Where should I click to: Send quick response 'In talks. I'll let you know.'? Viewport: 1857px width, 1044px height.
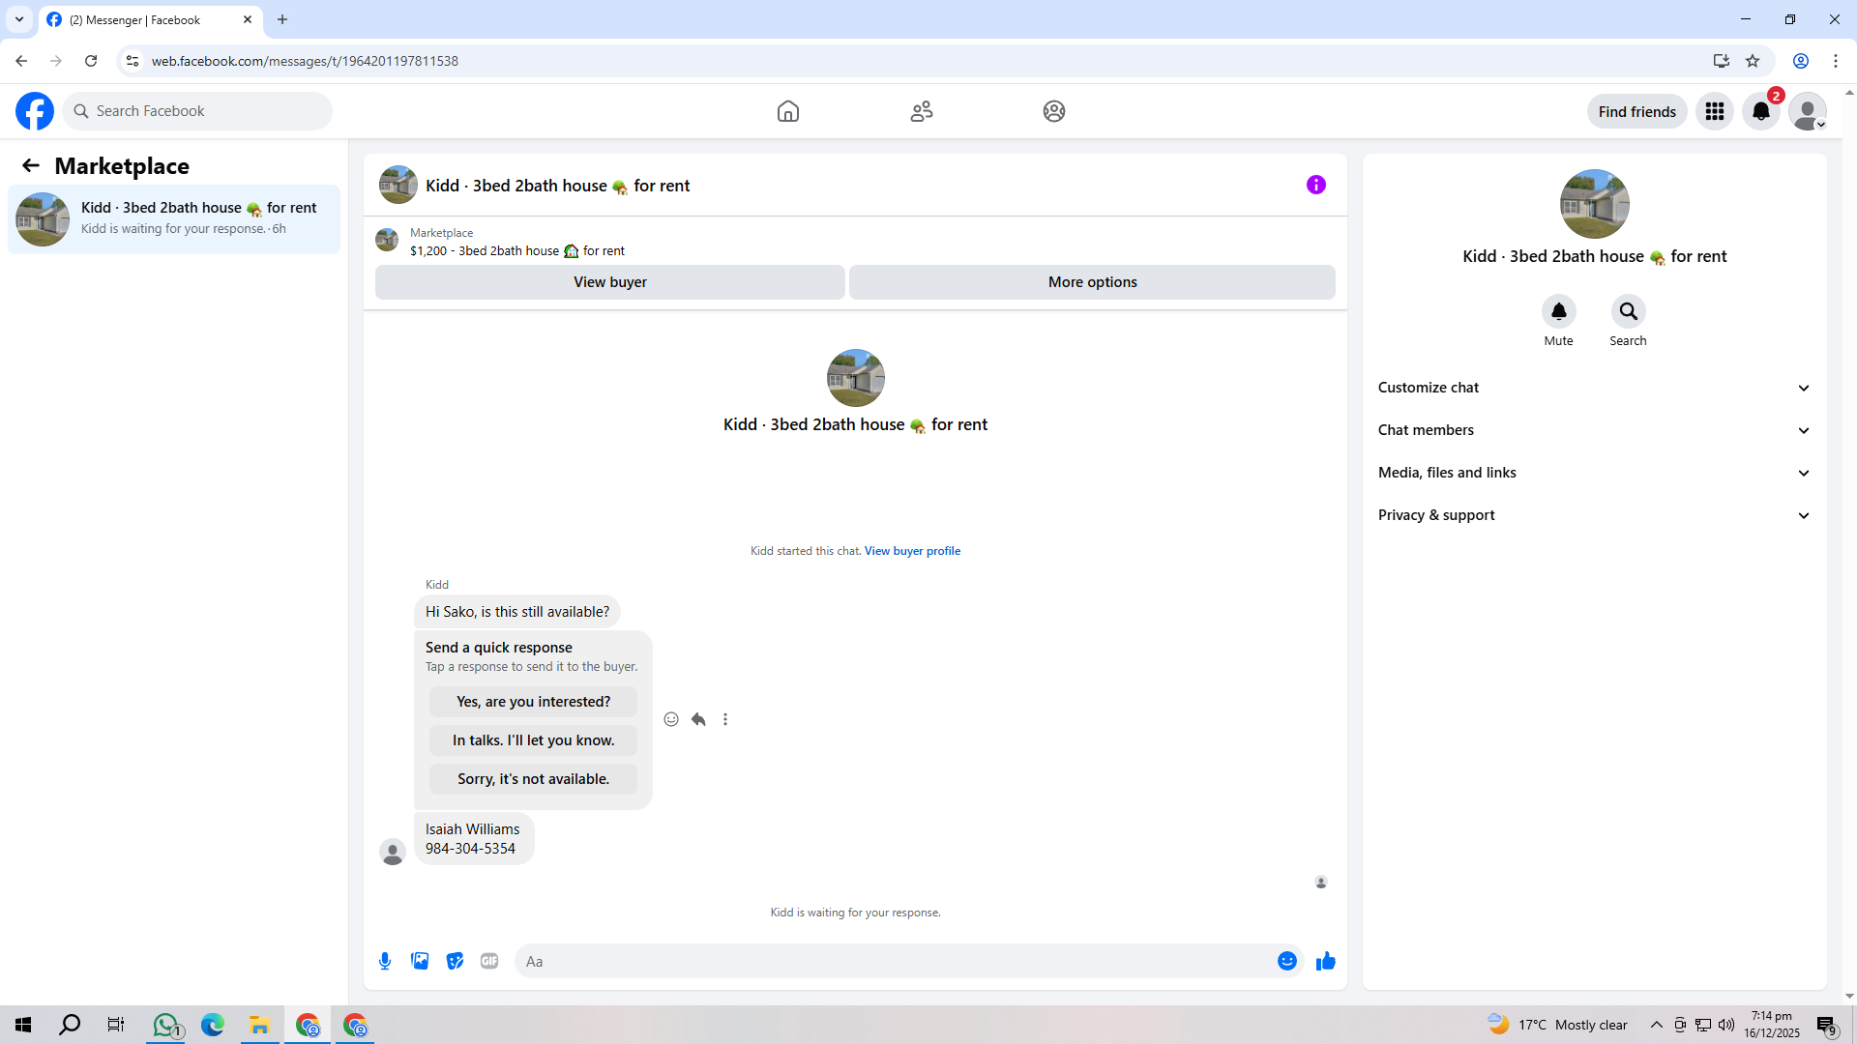(534, 740)
